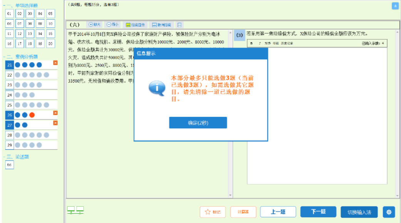Click the 对齐 alignment option in the editor
The width and height of the screenshot is (401, 223).
click(x=267, y=43)
